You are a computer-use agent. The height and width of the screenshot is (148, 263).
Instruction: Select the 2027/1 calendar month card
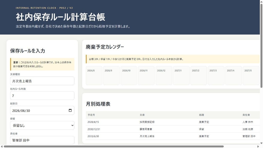tap(181, 76)
